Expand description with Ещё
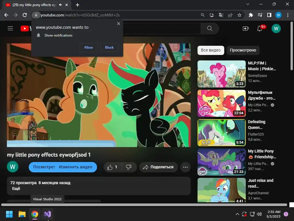Viewport: 294px width, 221px height. tap(16, 188)
